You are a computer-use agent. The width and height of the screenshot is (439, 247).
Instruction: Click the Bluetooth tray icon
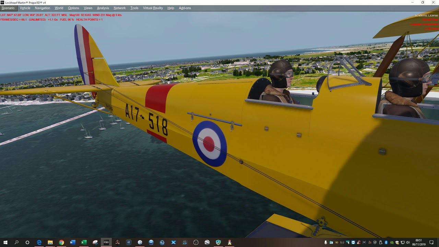point(386,243)
